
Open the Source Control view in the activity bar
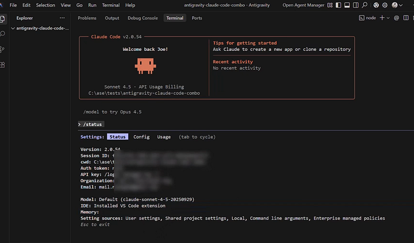tap(2, 49)
